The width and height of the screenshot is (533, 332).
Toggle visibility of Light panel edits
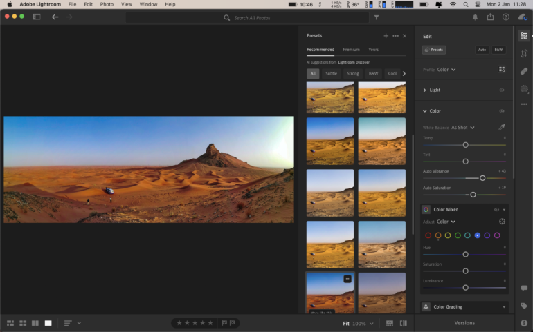click(502, 90)
